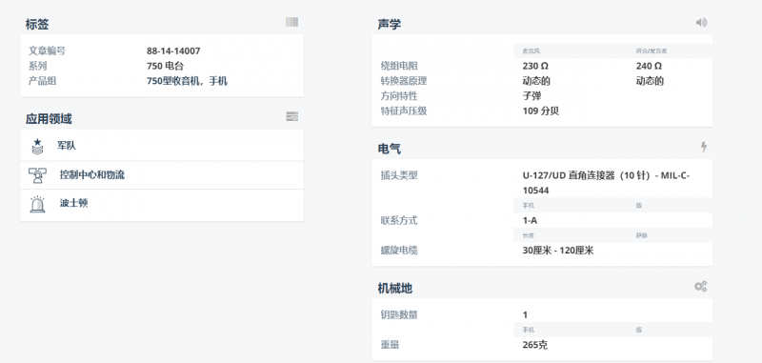762x363 pixels.
Task: Click the barcode icon beside 标签
Action: [291, 22]
